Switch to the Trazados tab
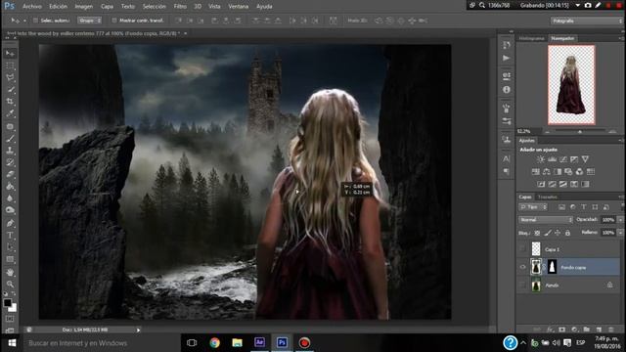The width and height of the screenshot is (626, 352). [547, 197]
